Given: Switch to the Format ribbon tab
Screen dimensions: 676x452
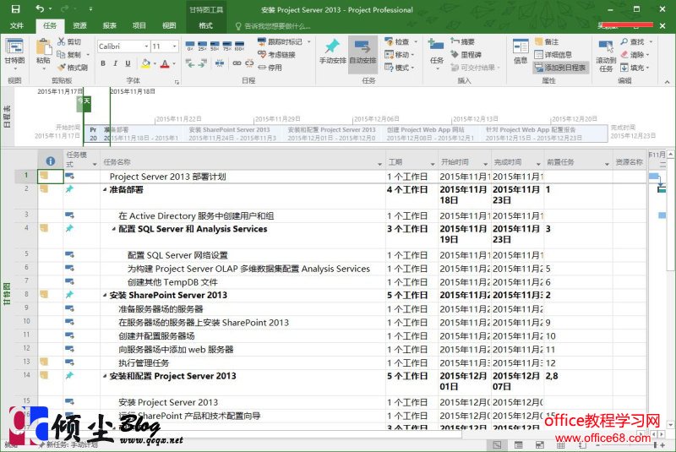Looking at the screenshot, I should [x=205, y=25].
